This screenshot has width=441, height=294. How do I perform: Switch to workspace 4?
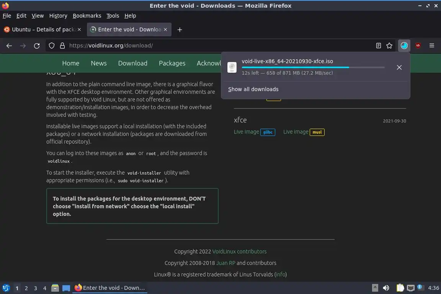point(45,288)
